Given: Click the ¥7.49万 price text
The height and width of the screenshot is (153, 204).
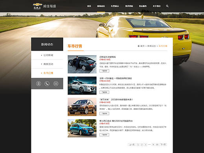Looking at the screenshot, I should coord(104,124).
